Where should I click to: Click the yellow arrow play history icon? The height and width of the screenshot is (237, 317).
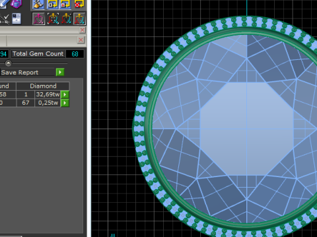[52, 5]
